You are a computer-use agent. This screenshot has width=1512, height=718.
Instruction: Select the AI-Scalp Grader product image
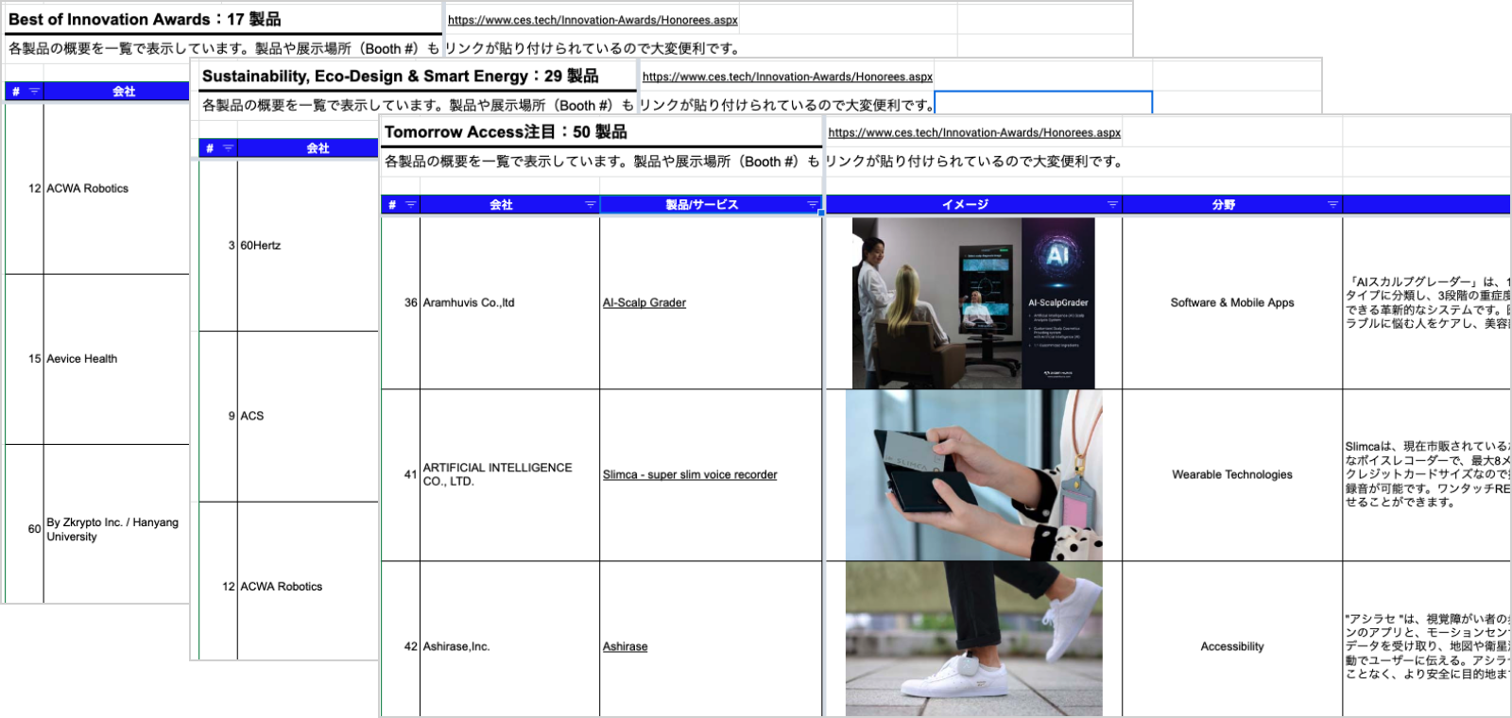click(973, 303)
